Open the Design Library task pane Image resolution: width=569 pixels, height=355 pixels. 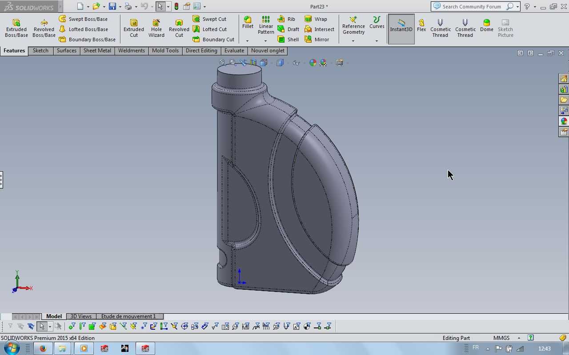click(x=564, y=89)
